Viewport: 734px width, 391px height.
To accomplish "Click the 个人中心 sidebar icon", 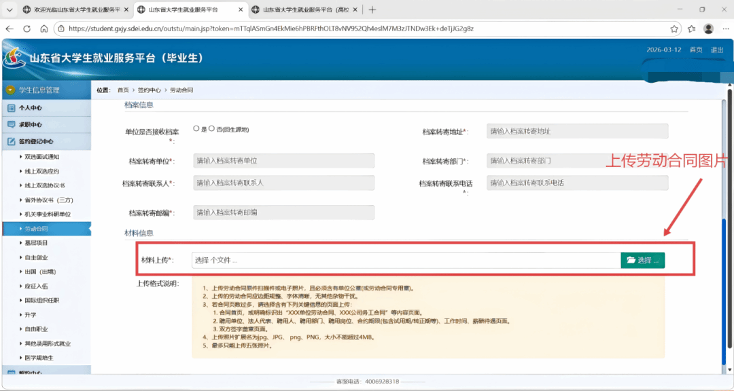I will click(x=11, y=108).
